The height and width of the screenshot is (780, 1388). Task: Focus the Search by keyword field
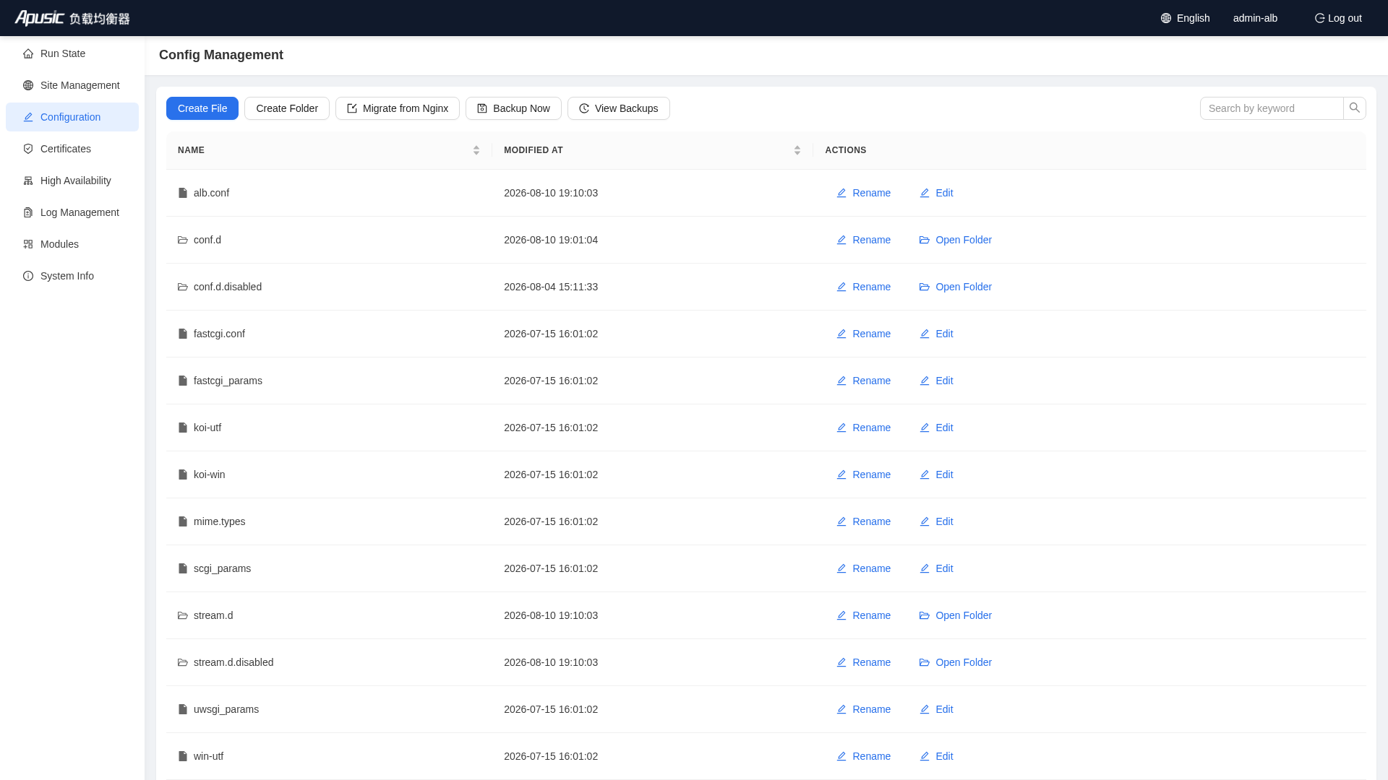coord(1272,108)
